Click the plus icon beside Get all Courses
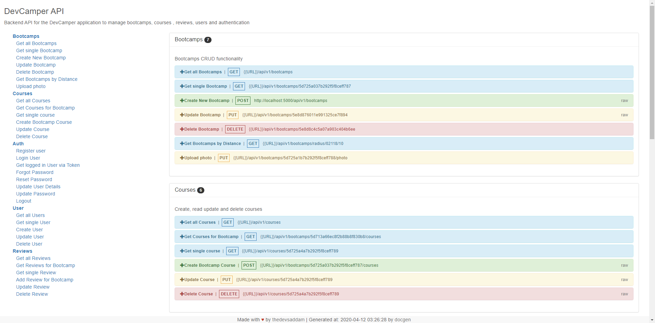This screenshot has width=655, height=323. pos(182,222)
